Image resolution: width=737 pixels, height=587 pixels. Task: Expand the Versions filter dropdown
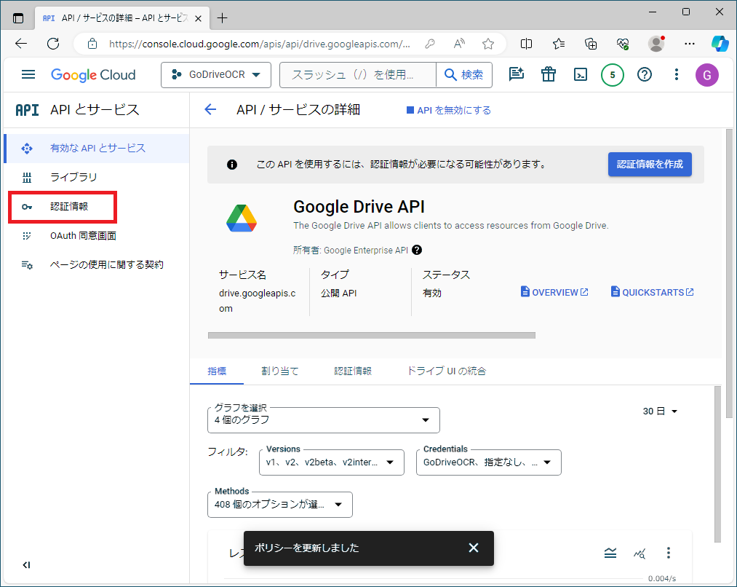click(331, 462)
